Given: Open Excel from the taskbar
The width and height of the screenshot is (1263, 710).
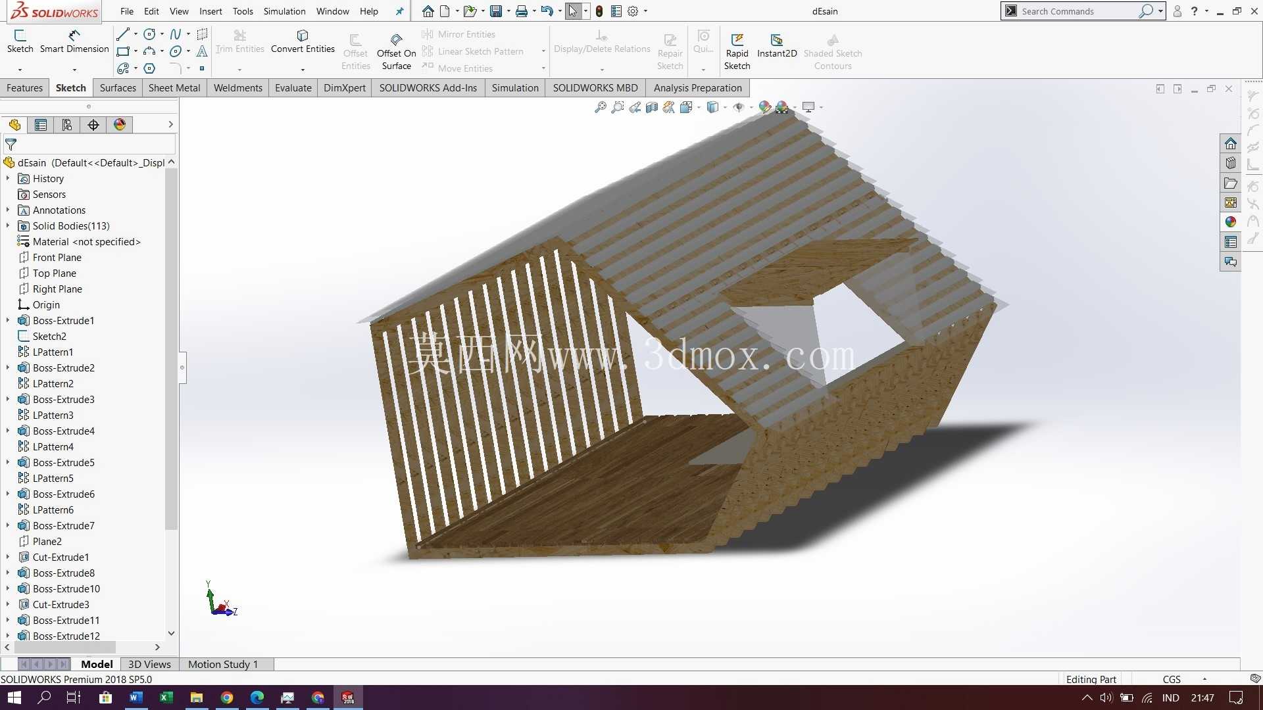Looking at the screenshot, I should 166,698.
